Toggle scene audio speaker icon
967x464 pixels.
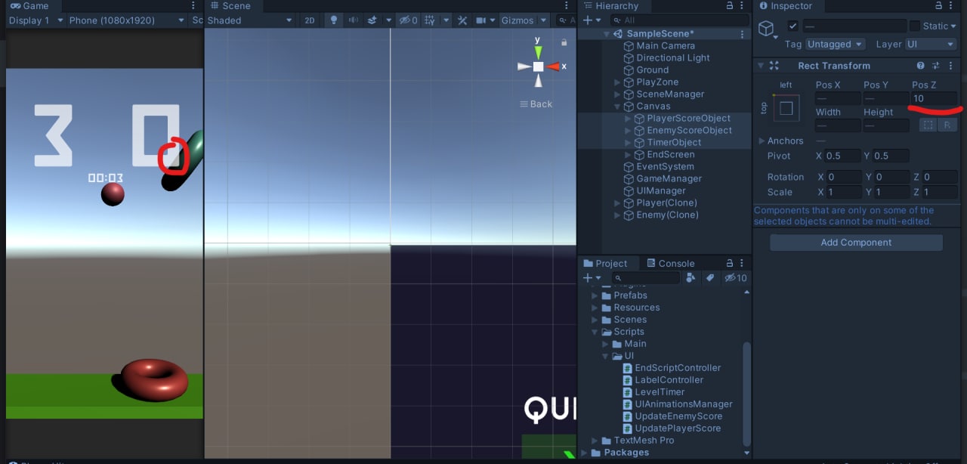pos(353,20)
